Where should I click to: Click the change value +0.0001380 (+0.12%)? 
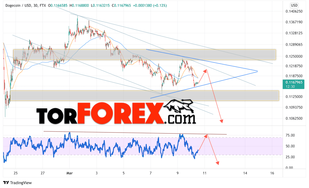tap(150, 5)
